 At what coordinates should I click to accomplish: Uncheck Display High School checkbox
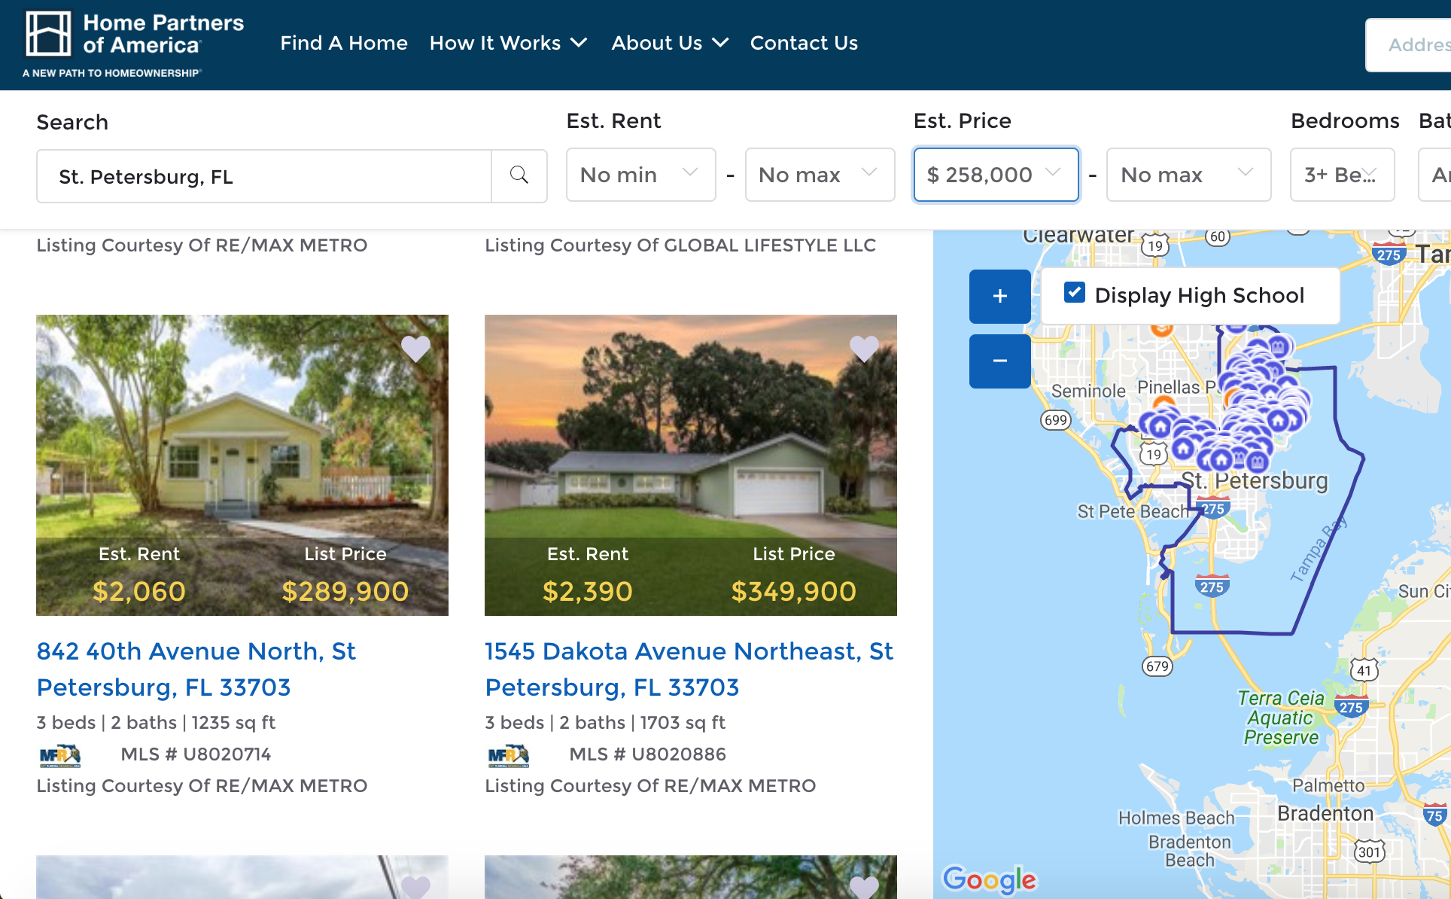pyautogui.click(x=1075, y=293)
